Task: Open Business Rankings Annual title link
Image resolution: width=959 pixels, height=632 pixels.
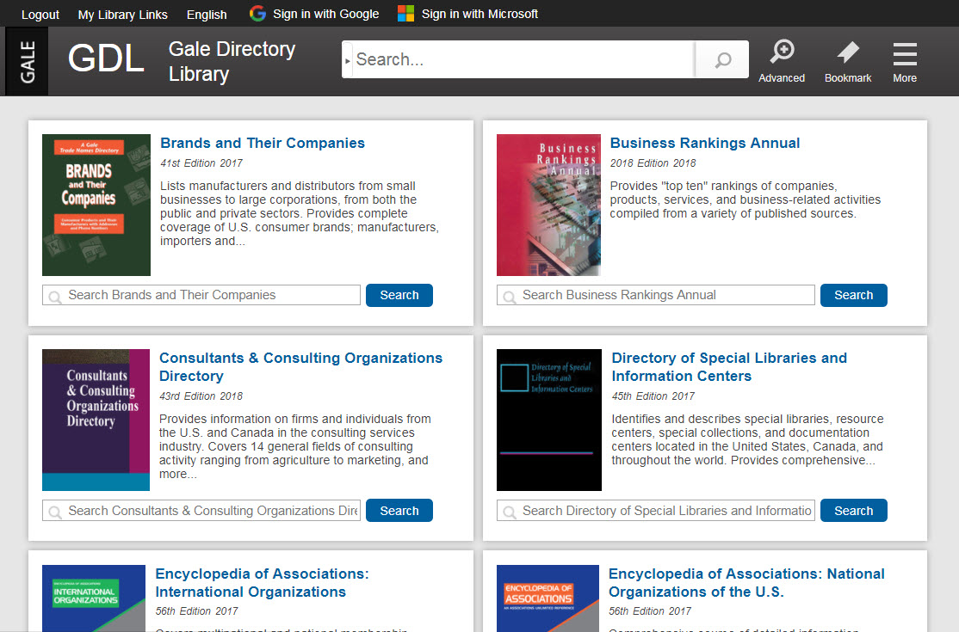Action: tap(704, 143)
